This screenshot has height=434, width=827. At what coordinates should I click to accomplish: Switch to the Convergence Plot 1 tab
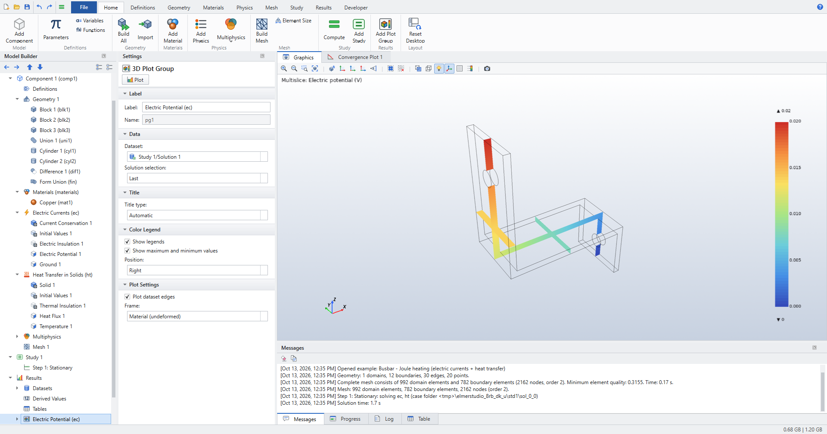point(355,57)
